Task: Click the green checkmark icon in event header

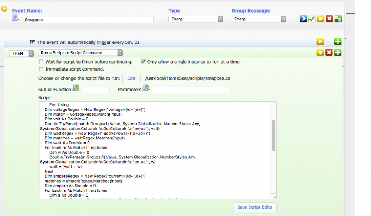Action: click(x=312, y=19)
